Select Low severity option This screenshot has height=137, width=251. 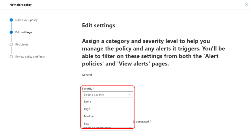(107, 123)
